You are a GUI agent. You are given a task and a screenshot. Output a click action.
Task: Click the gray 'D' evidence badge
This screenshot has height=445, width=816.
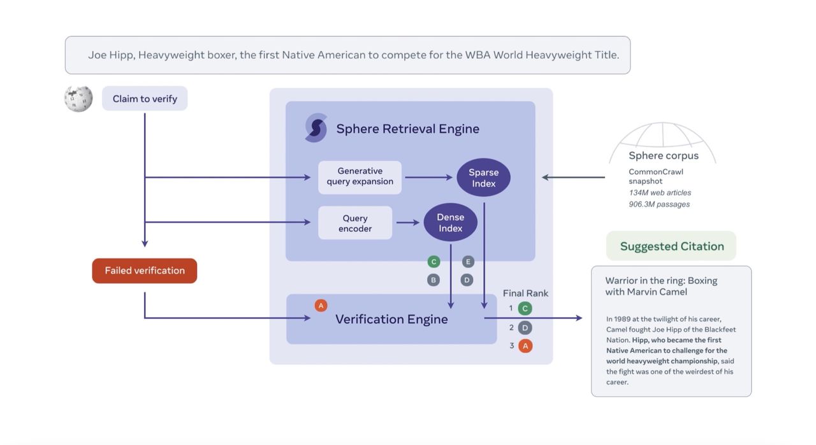tap(467, 279)
